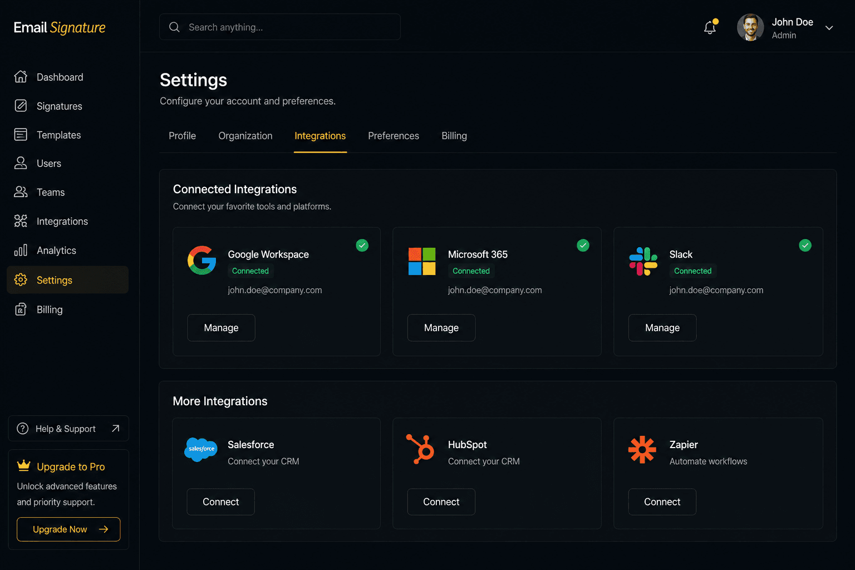Click Microsoft 365 Connected status label
The image size is (855, 570).
tap(471, 271)
